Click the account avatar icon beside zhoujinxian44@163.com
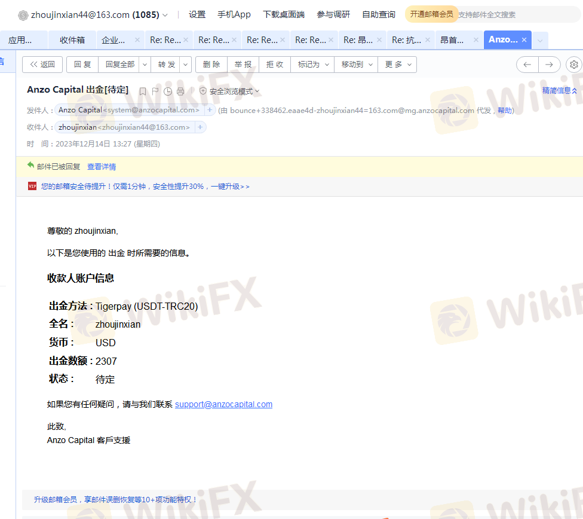Screen dimensions: 583x519 point(23,16)
